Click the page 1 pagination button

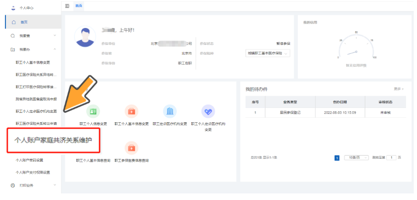337,158
